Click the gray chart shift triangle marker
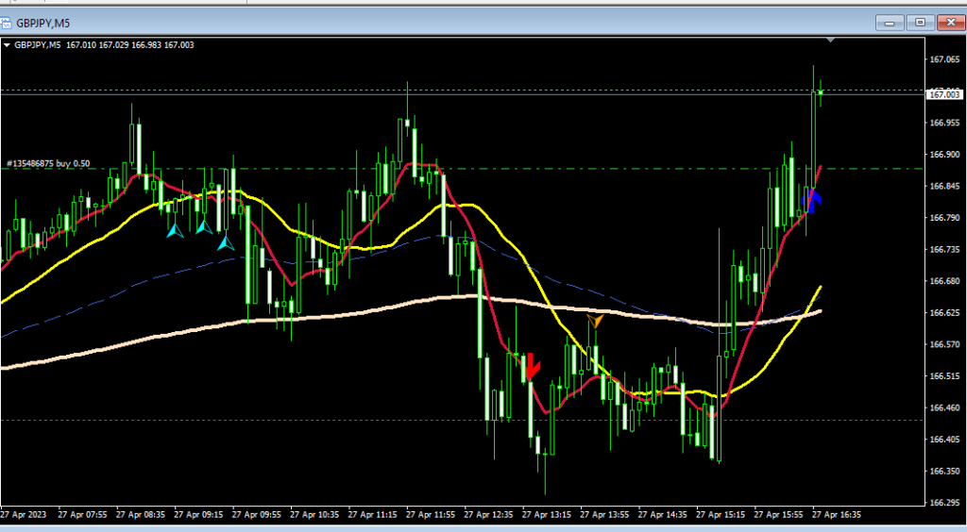 (830, 41)
